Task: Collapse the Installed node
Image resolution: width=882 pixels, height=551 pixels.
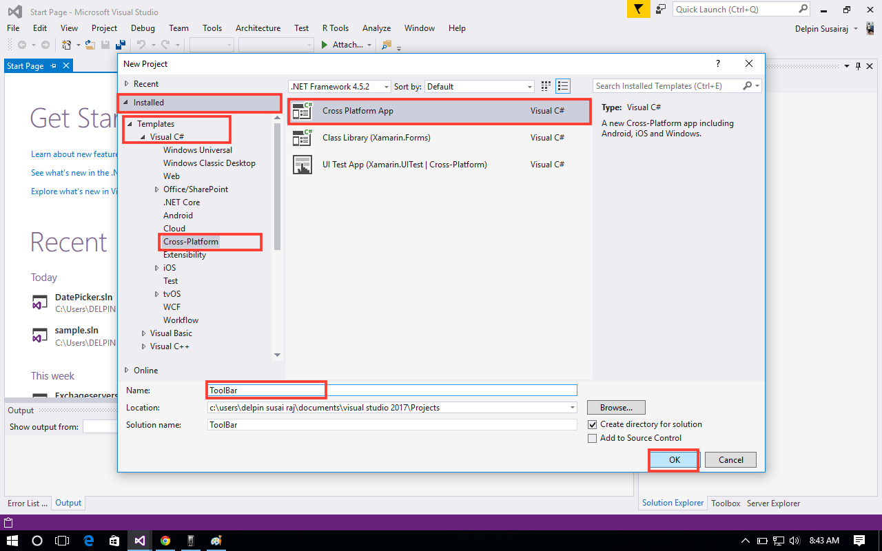Action: (x=126, y=103)
